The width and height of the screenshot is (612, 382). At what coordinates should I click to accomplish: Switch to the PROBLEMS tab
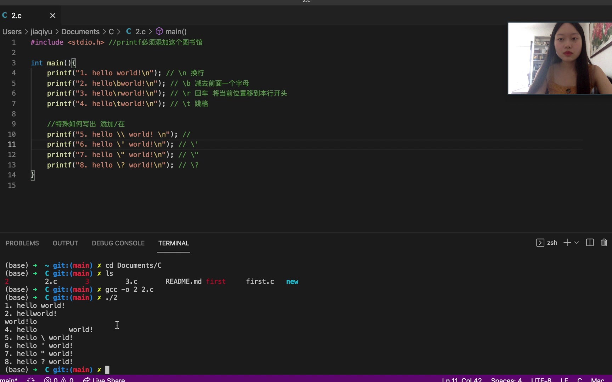tap(22, 243)
